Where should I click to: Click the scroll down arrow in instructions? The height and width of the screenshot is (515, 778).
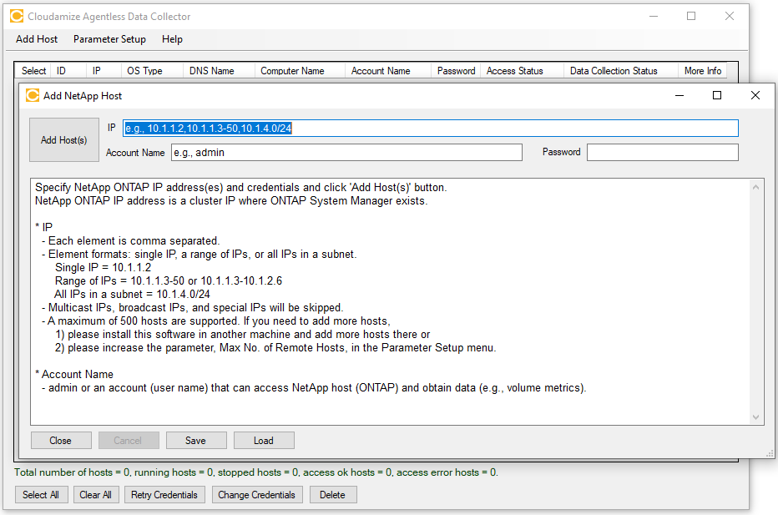[x=756, y=417]
